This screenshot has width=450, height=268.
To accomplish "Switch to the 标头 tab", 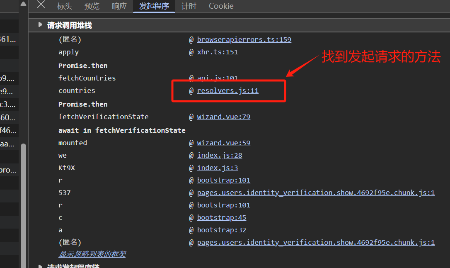I will pos(64,6).
